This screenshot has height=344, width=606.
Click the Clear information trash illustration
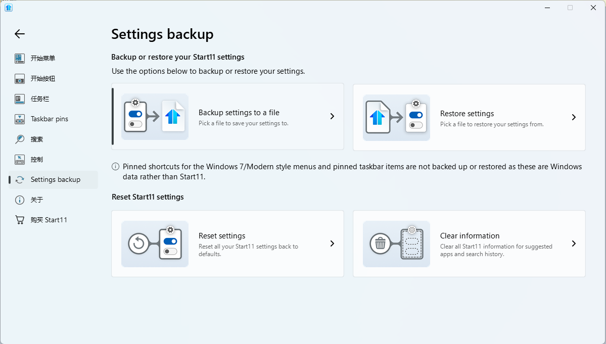396,244
